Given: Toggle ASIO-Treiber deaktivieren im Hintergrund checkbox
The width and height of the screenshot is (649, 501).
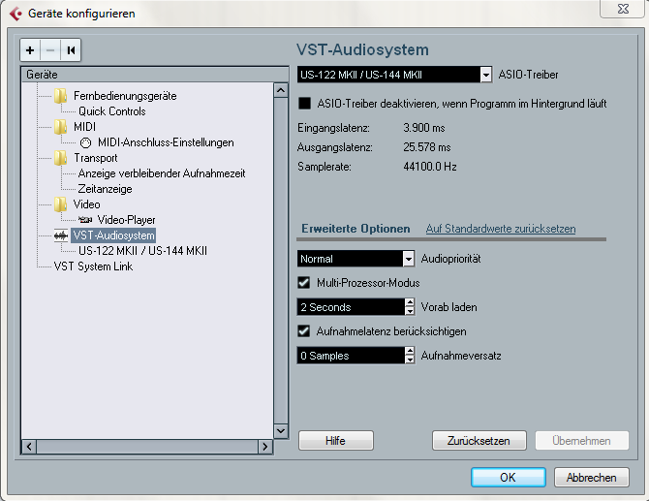Looking at the screenshot, I should [x=304, y=103].
